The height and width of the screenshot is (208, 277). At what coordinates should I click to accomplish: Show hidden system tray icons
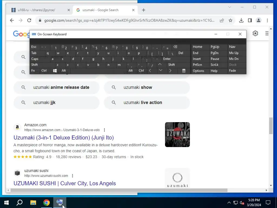tap(229, 203)
